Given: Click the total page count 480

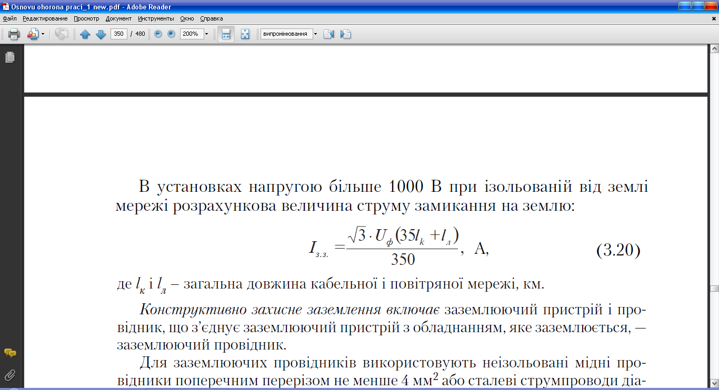Looking at the screenshot, I should tap(140, 34).
